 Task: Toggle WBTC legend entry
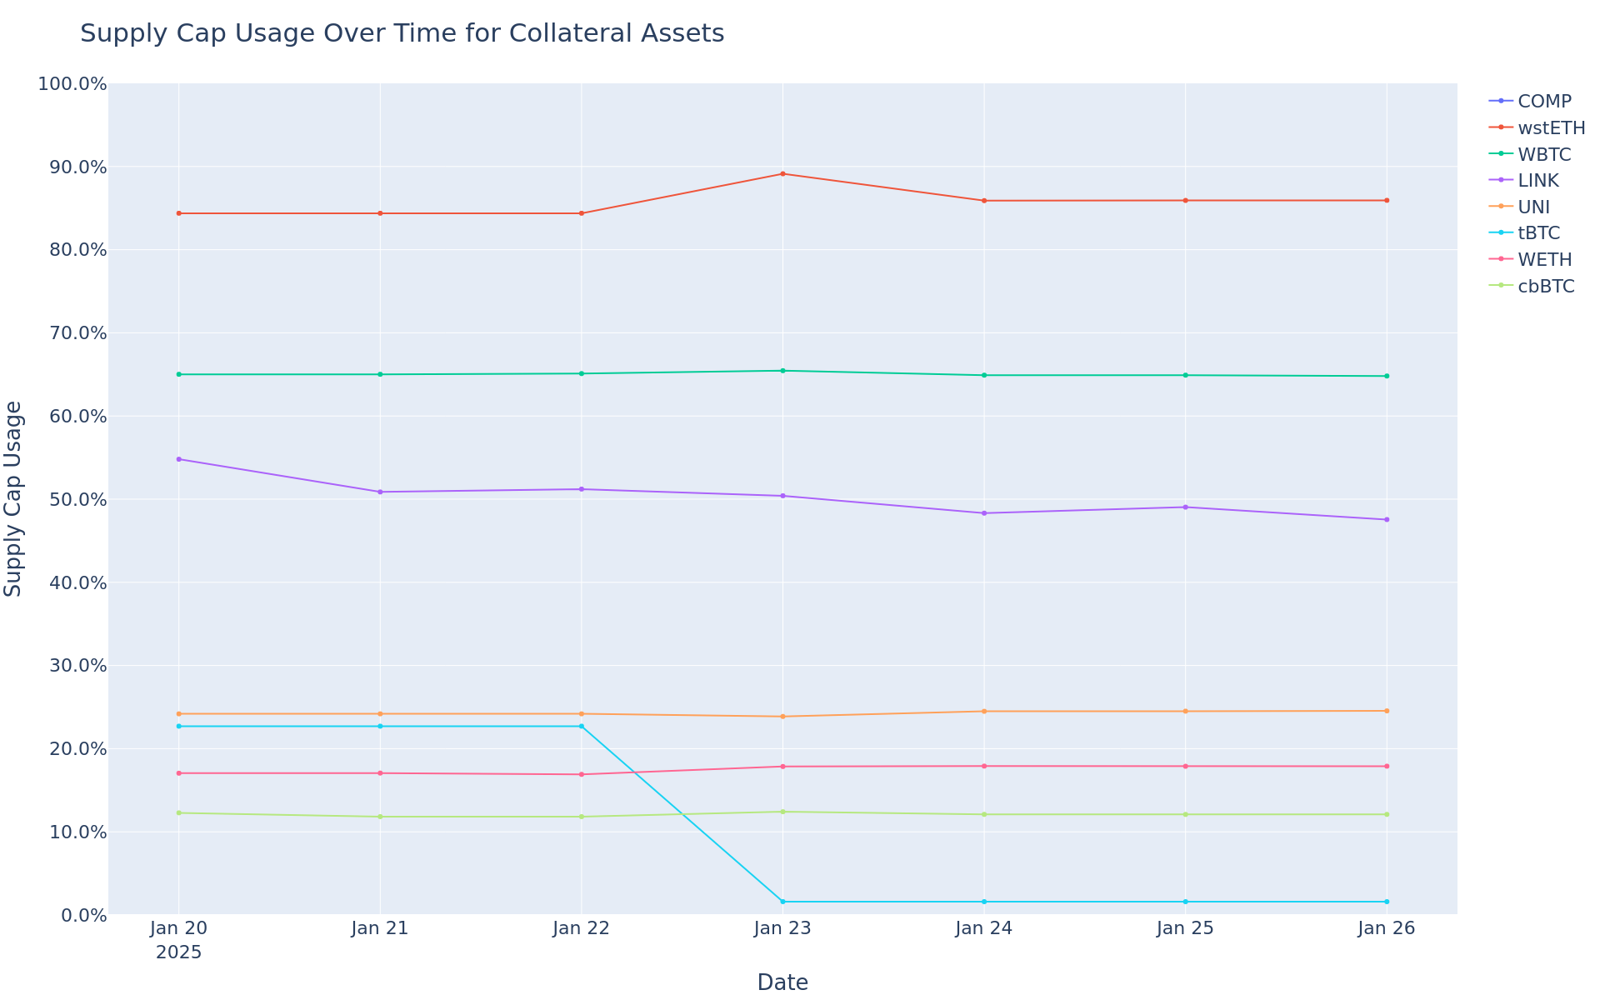1543,155
